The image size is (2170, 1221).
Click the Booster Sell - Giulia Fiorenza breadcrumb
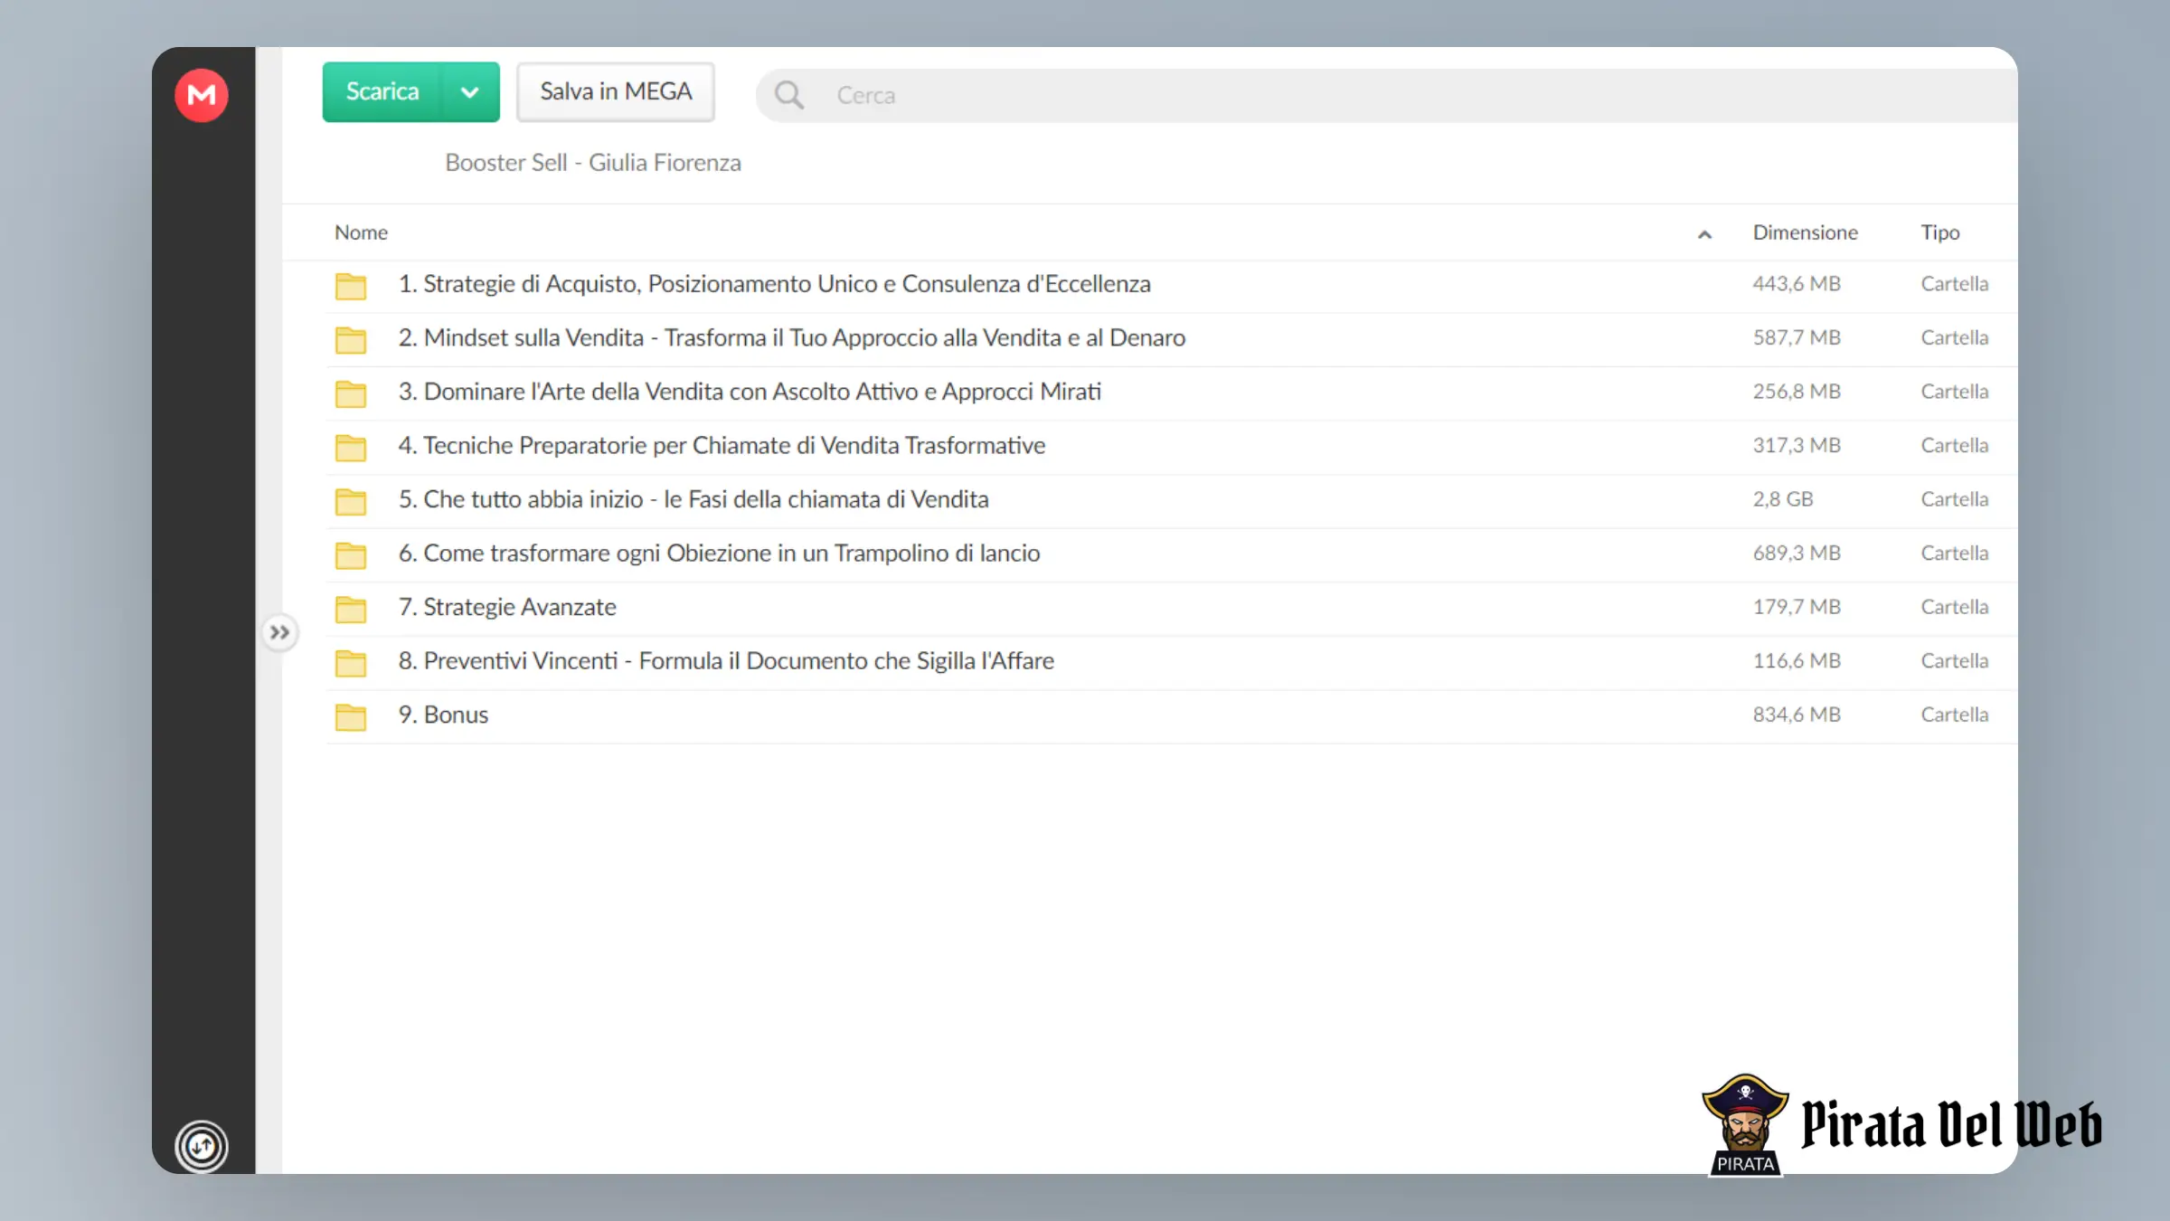click(593, 163)
